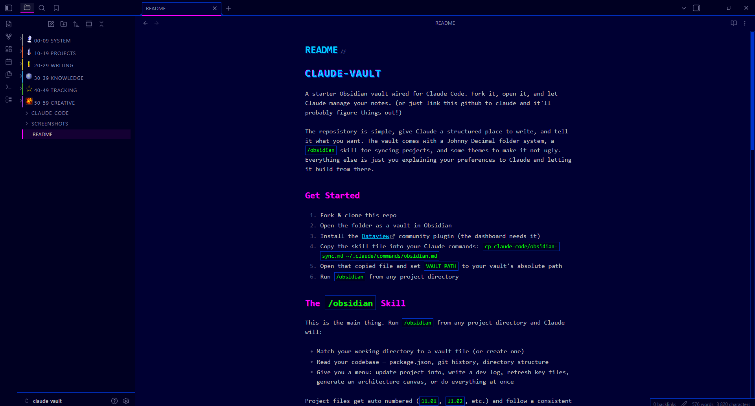Click the 40-49 TRACKING star icon
The width and height of the screenshot is (755, 406).
29,89
